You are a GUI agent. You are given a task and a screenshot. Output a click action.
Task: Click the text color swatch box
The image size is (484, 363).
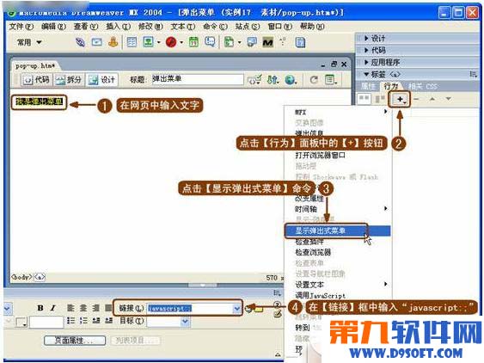coord(21,323)
